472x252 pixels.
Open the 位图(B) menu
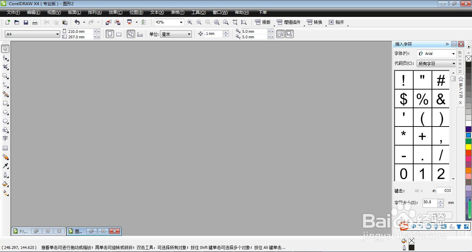(x=136, y=12)
